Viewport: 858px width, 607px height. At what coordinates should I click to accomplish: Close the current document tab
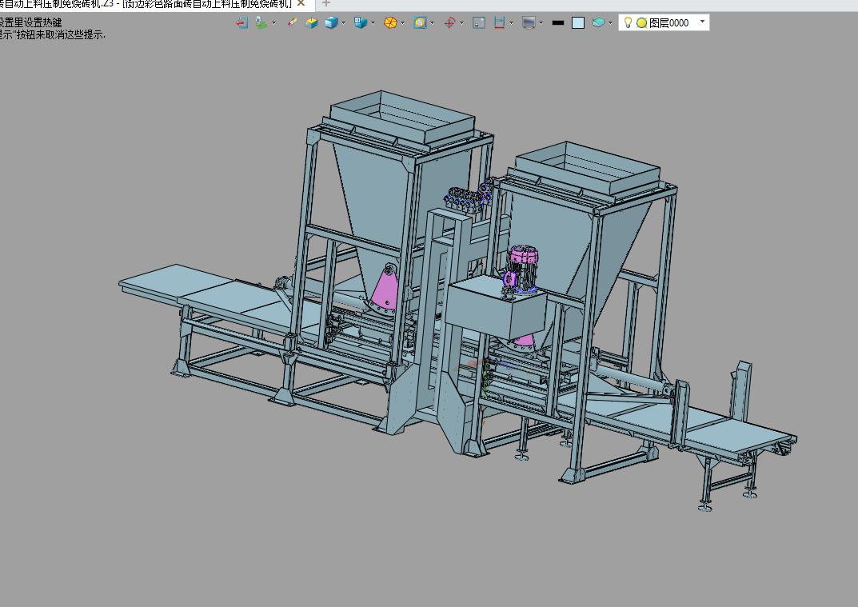point(301,3)
